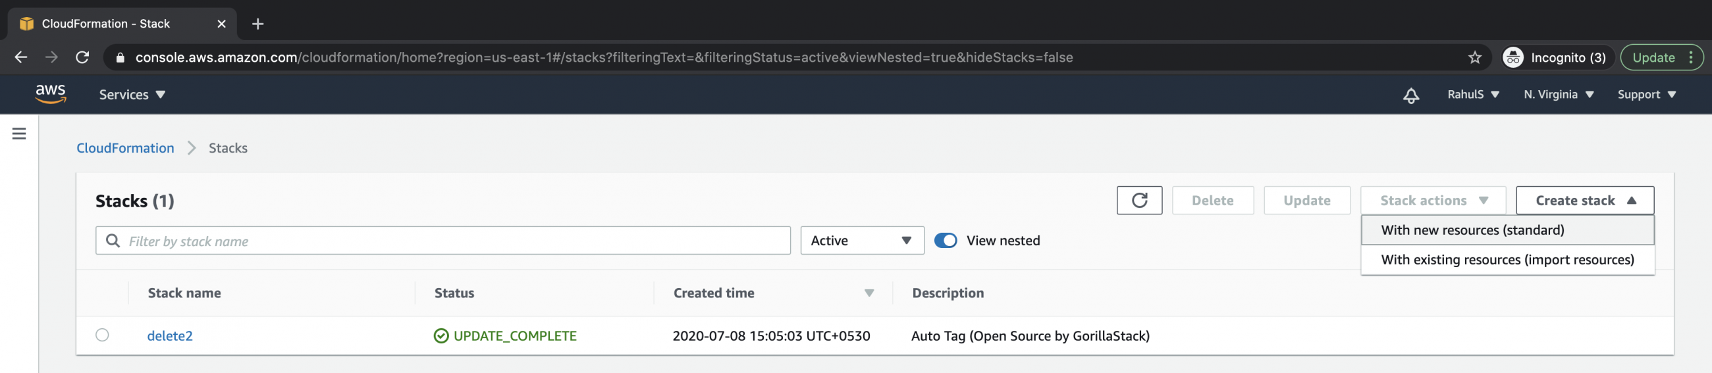Open the hamburger side navigation menu

pyautogui.click(x=19, y=134)
